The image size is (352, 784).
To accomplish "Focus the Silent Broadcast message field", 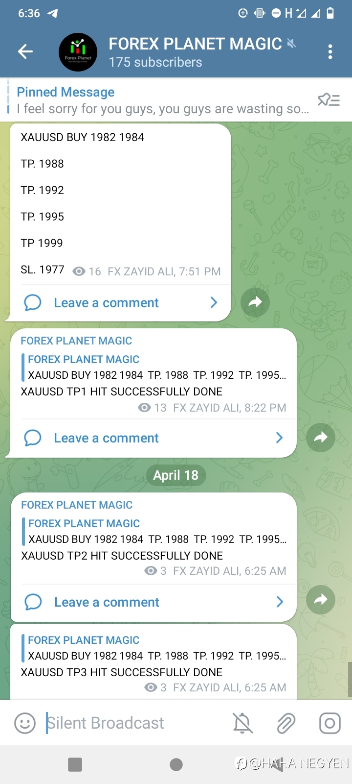I will click(x=134, y=723).
